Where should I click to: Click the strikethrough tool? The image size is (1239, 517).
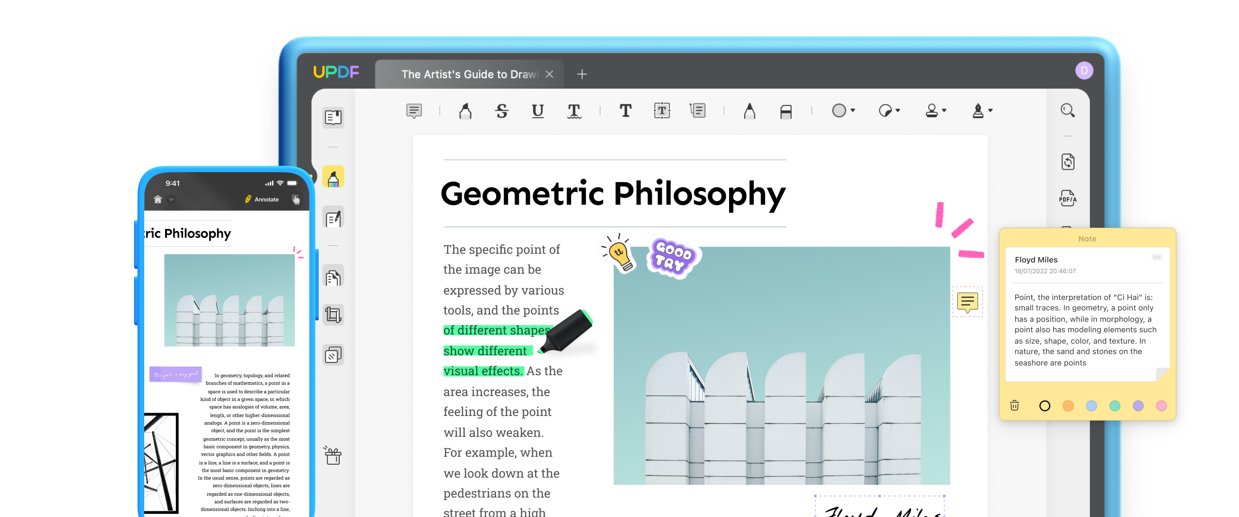[x=502, y=111]
